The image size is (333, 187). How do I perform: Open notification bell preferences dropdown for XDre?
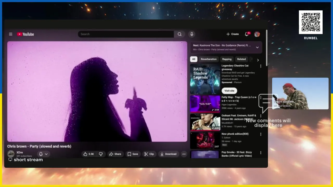(x=43, y=154)
